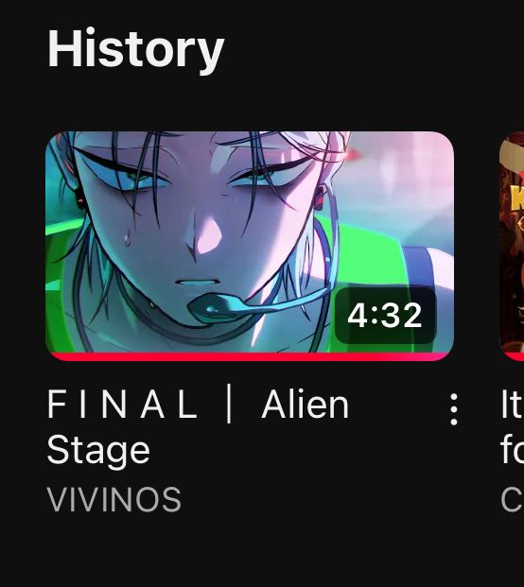Click the red watched progress bar under thumbnail

(250, 356)
